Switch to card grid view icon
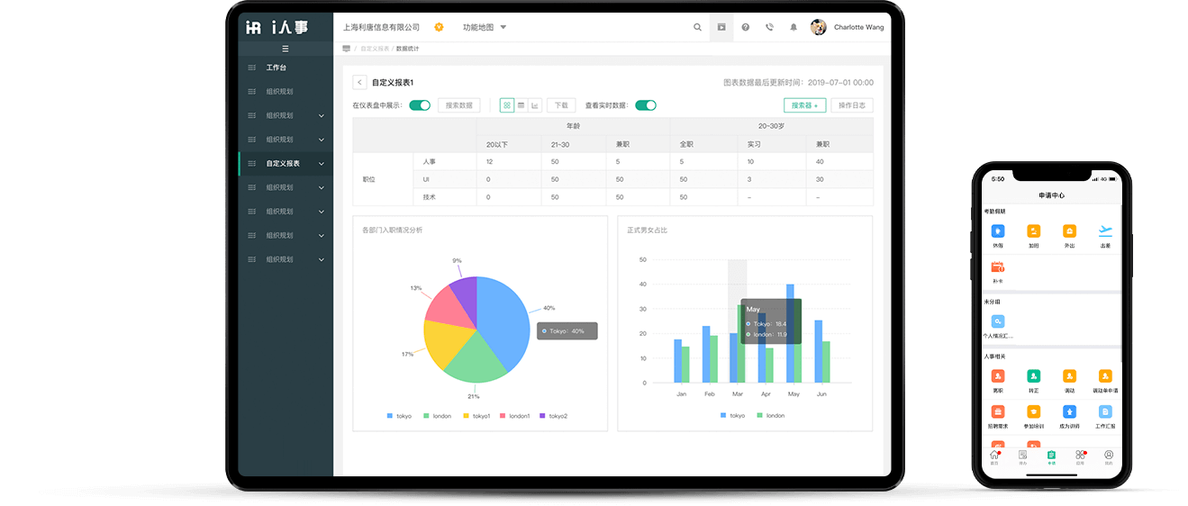Image resolution: width=1188 pixels, height=506 pixels. click(507, 105)
